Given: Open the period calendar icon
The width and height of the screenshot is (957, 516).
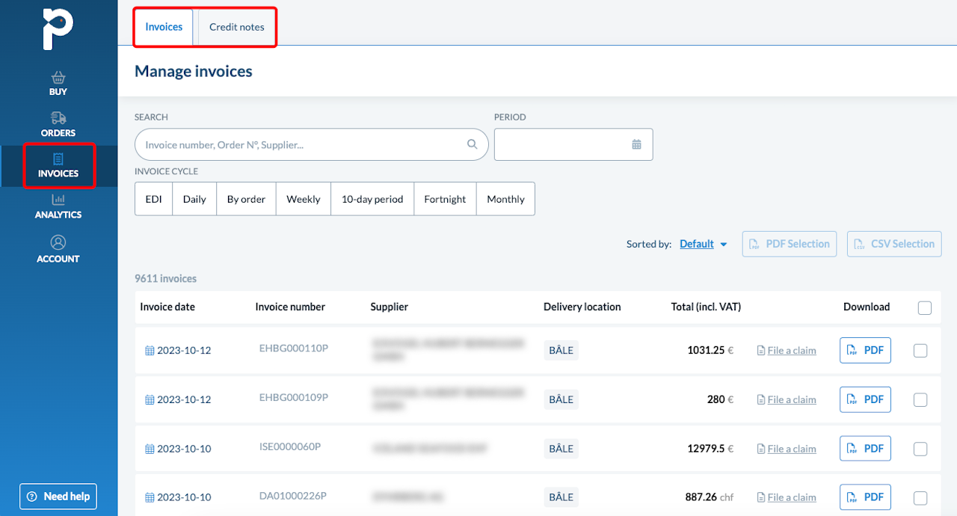Looking at the screenshot, I should [x=636, y=144].
